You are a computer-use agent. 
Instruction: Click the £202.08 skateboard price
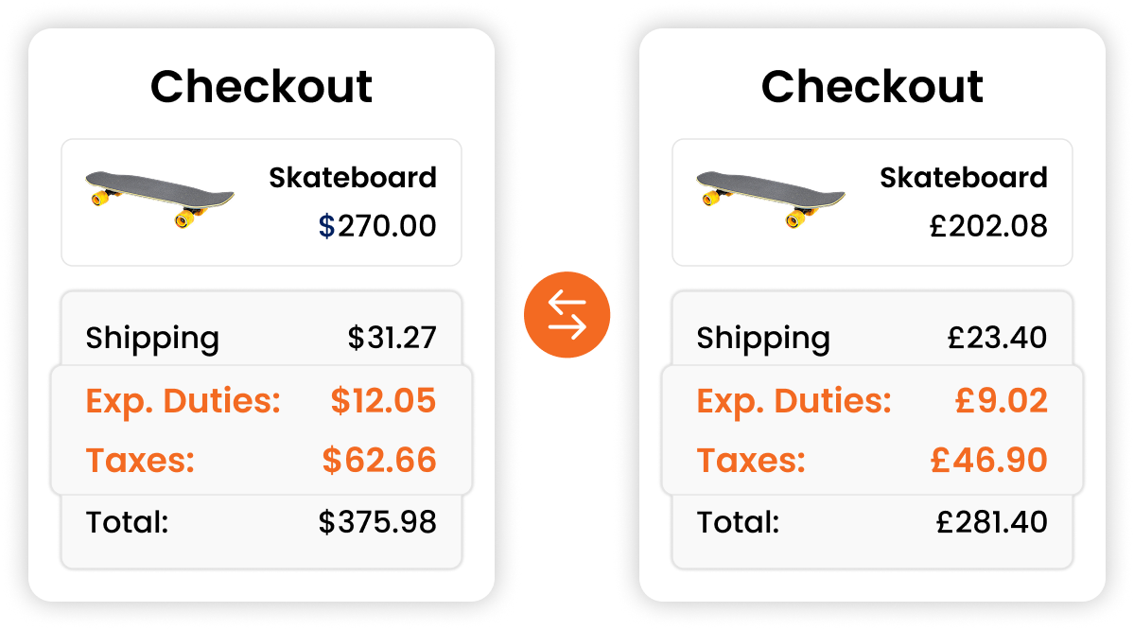pyautogui.click(x=988, y=227)
